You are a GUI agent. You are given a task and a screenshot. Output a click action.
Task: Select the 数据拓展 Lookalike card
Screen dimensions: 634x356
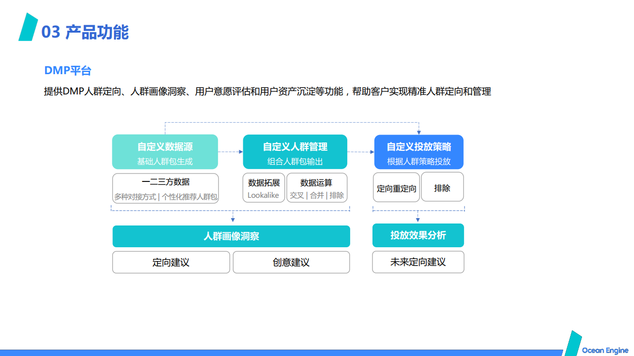(264, 188)
